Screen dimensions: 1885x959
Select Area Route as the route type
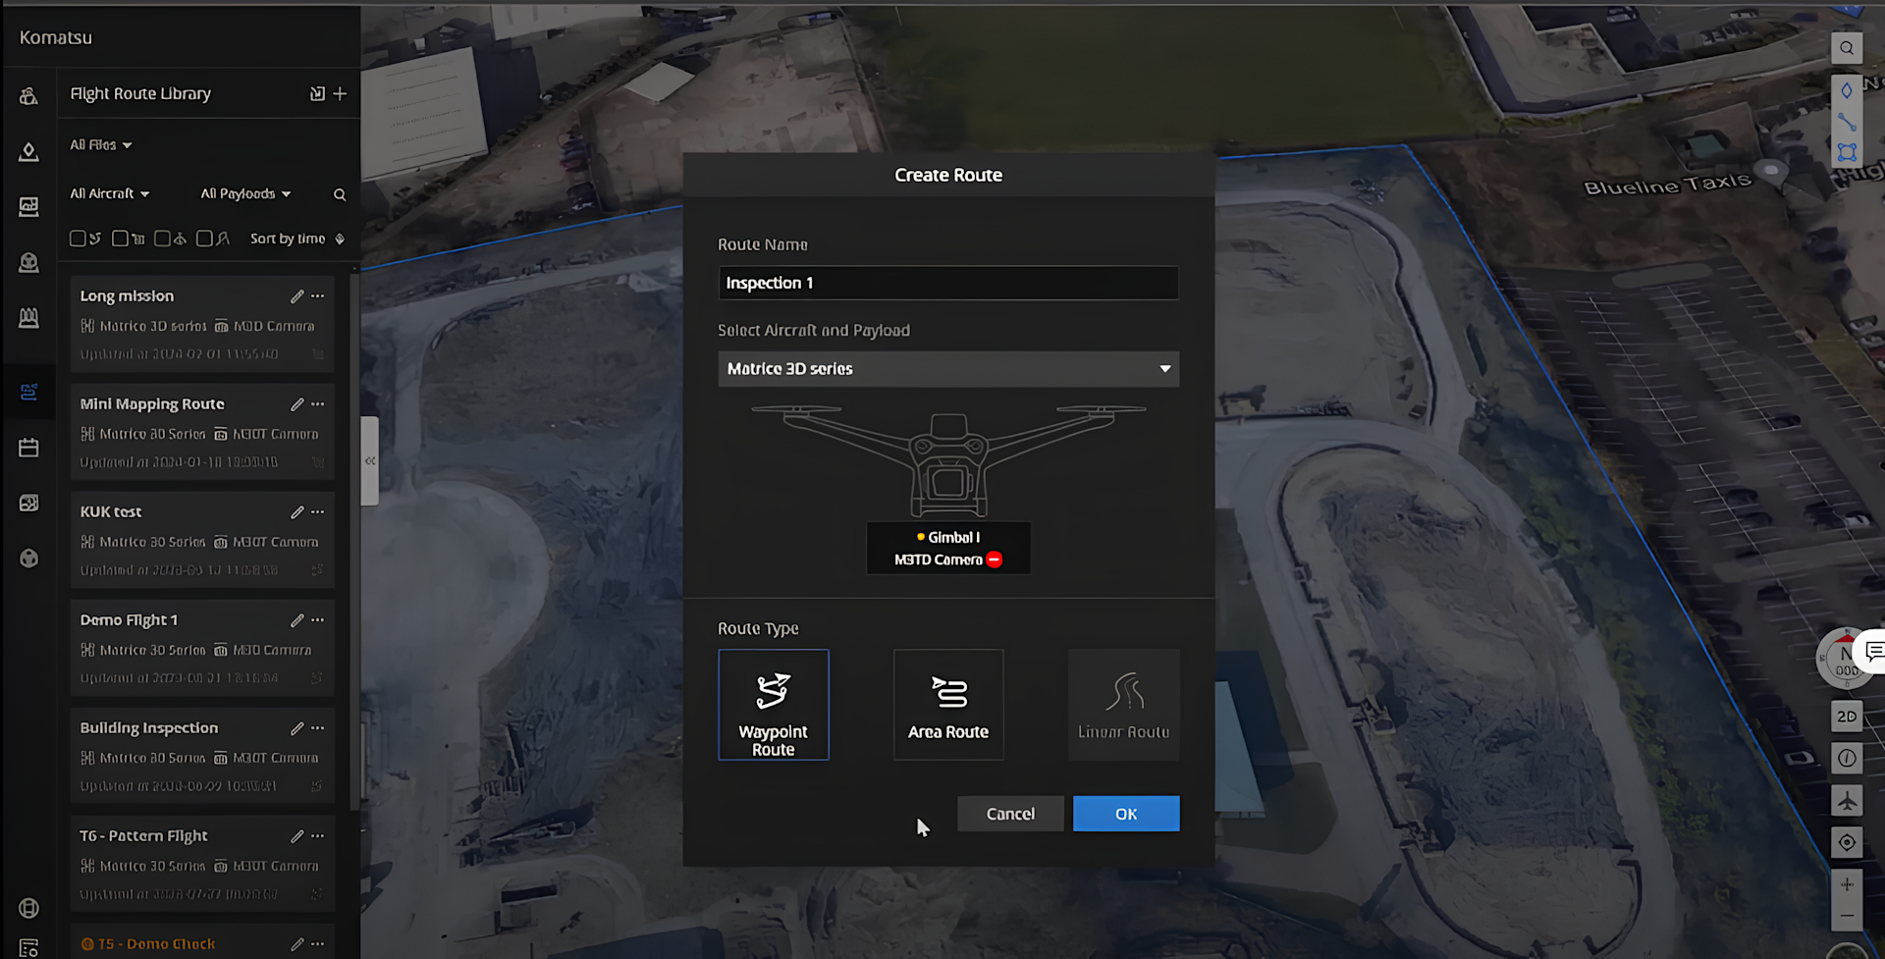(x=948, y=705)
